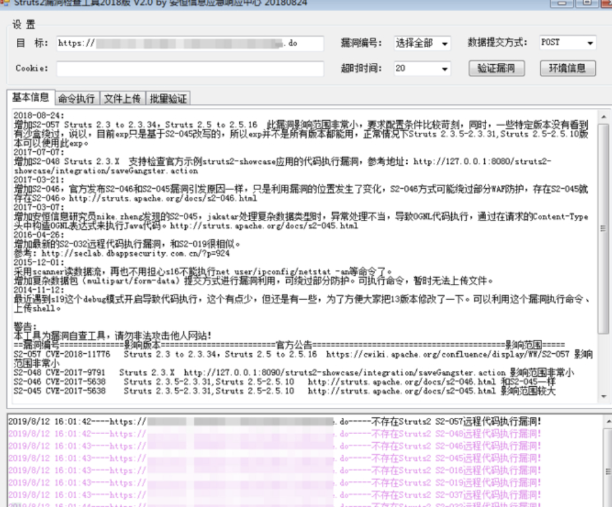
Task: Click the 2015-12-01: changelog date line
Action: click(39, 262)
